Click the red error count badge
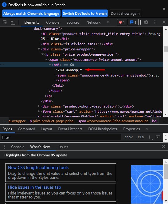 (x=122, y=22)
